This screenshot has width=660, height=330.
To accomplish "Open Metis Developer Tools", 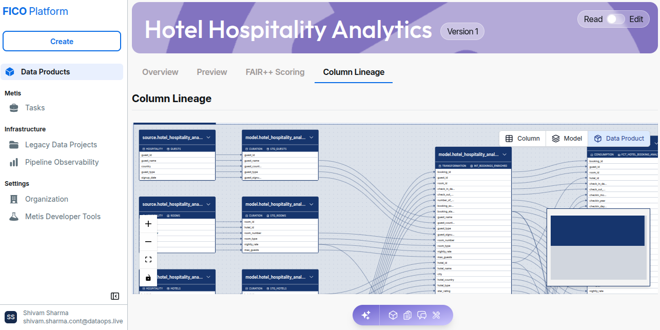I will click(x=62, y=217).
